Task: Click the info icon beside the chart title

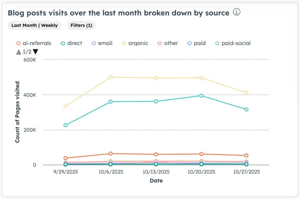Action: pyautogui.click(x=237, y=12)
